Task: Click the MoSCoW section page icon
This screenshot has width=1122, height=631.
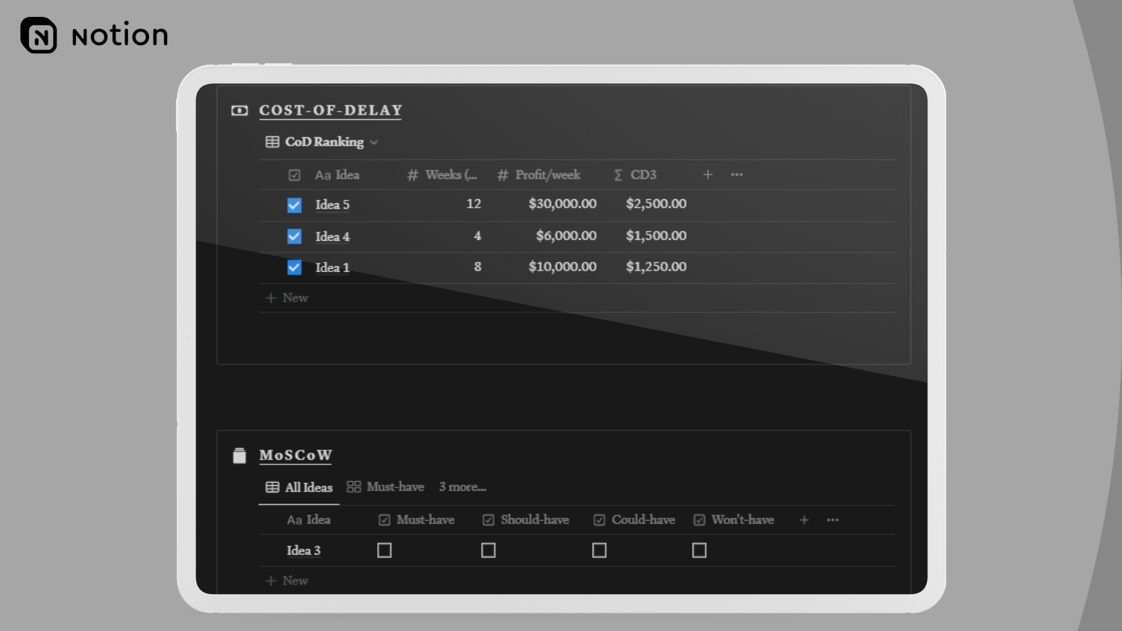Action: click(x=240, y=455)
